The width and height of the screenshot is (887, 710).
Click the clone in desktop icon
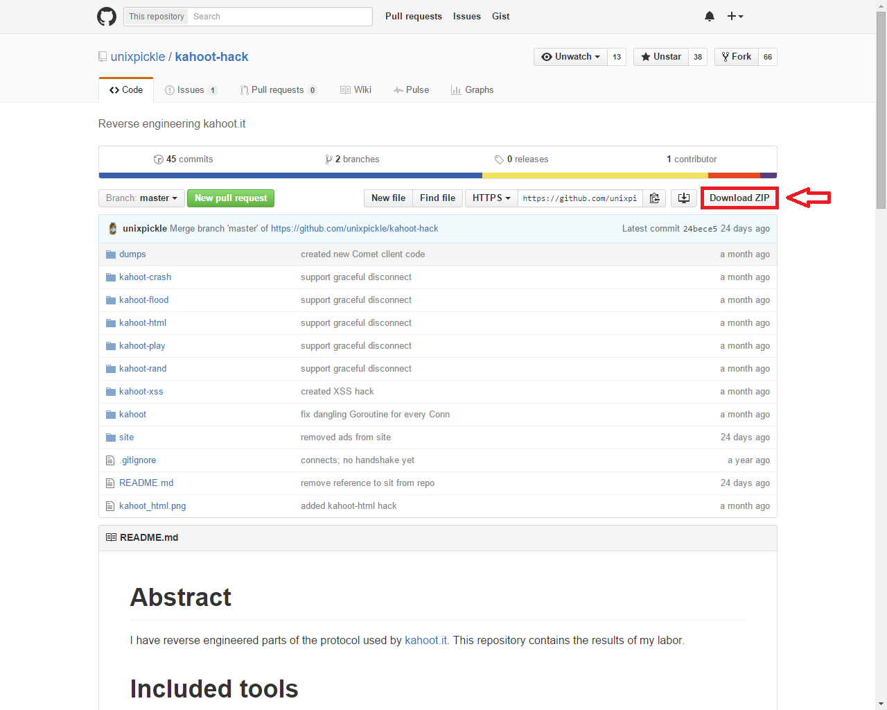684,198
